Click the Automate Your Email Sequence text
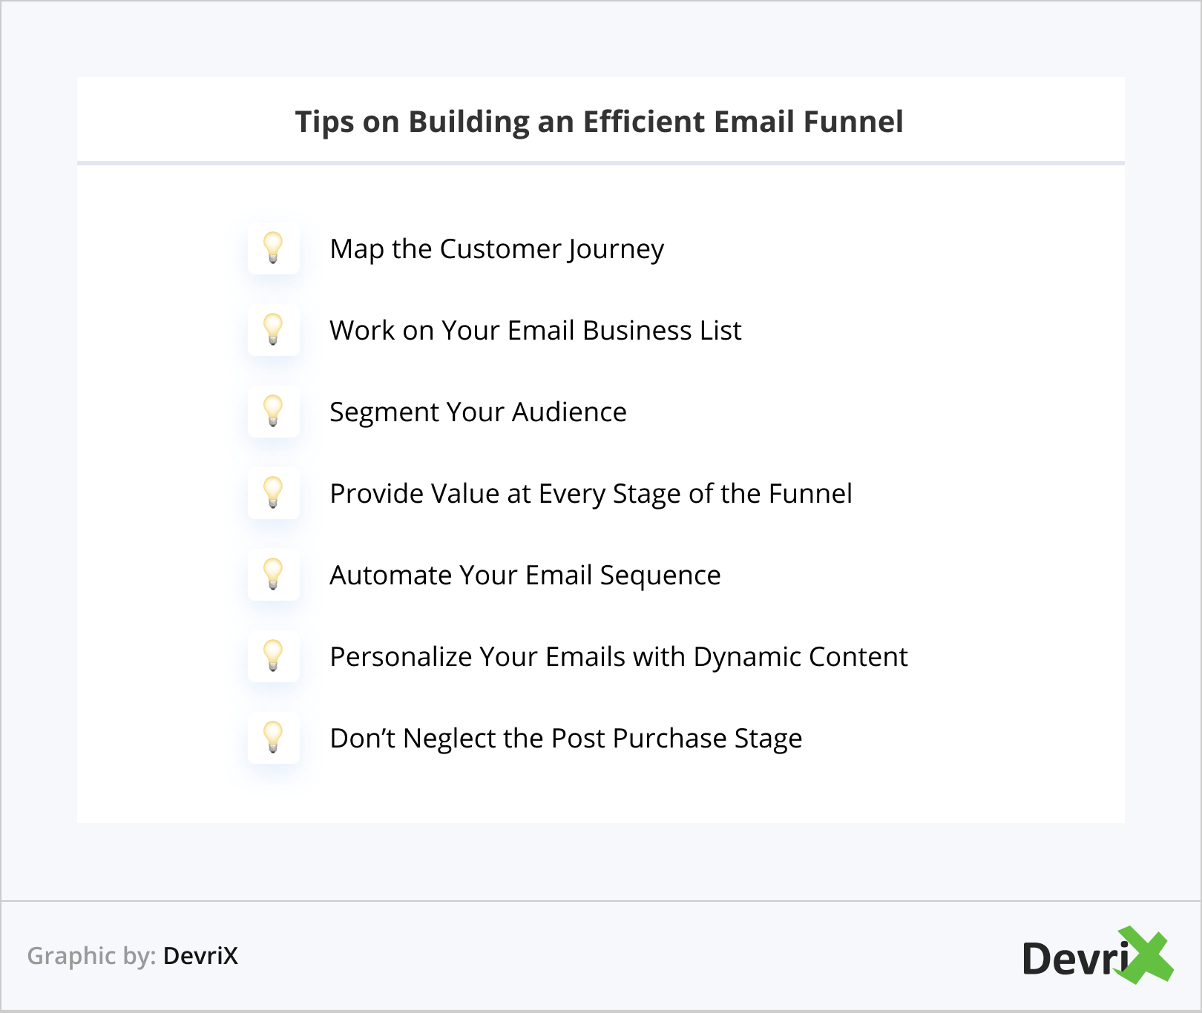Screen dimensions: 1202x1013 coord(525,575)
